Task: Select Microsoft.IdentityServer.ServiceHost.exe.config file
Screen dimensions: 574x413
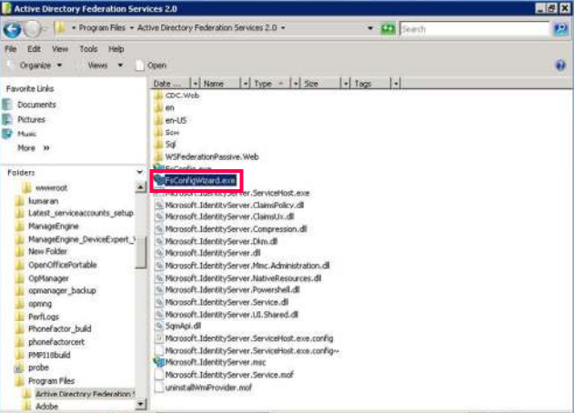Action: (x=249, y=338)
